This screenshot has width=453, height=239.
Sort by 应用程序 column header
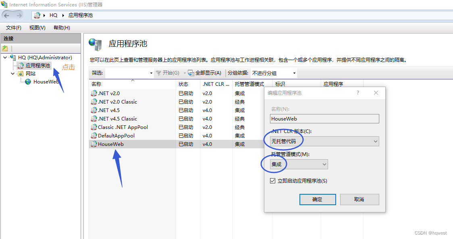[342, 84]
